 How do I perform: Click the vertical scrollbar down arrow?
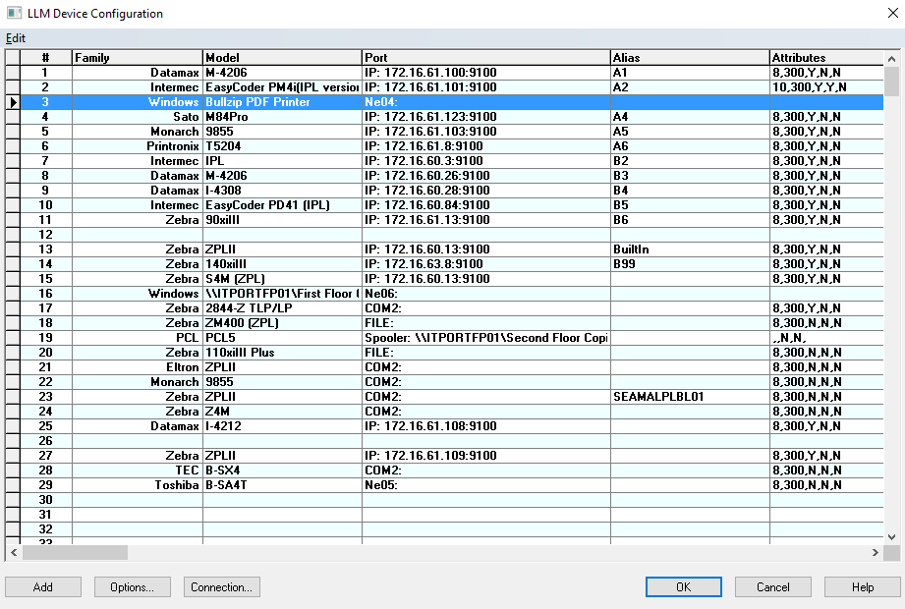click(x=891, y=537)
